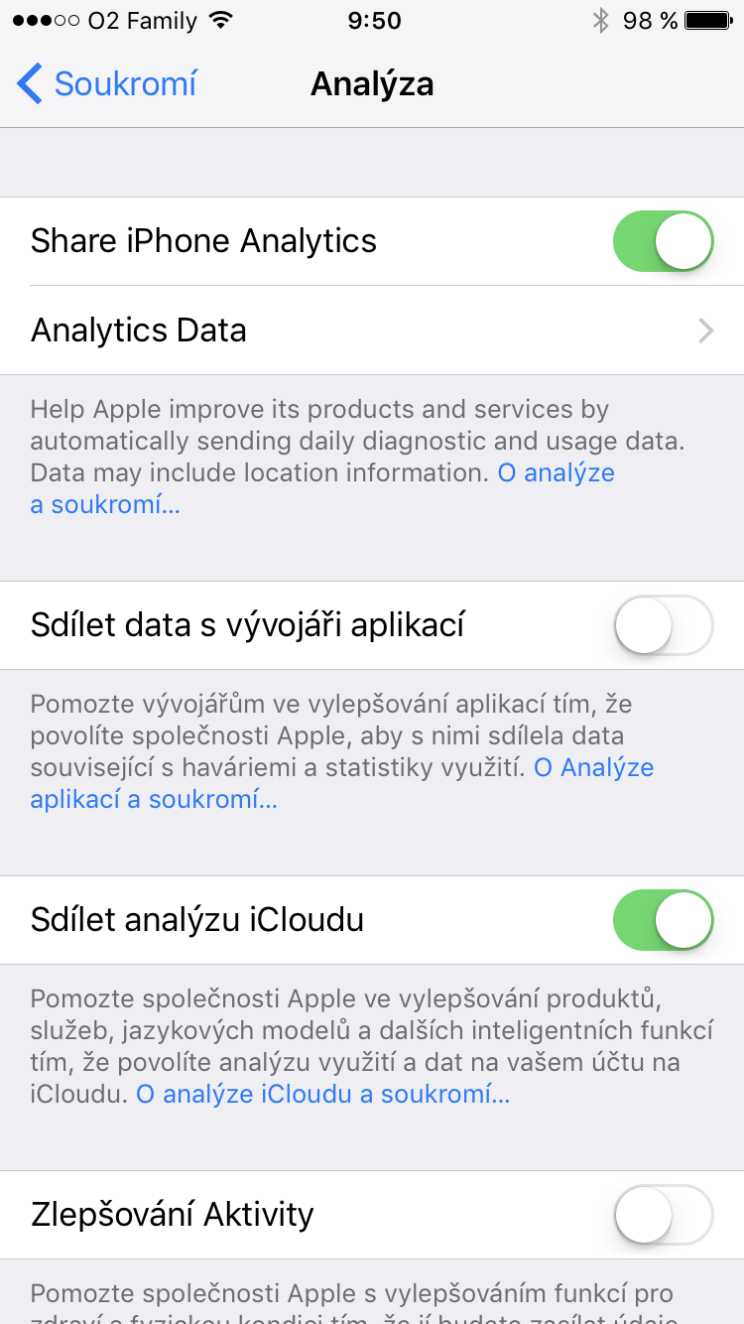Open the 'O analýze a soukromí' link
This screenshot has width=744, height=1324.
click(x=556, y=473)
